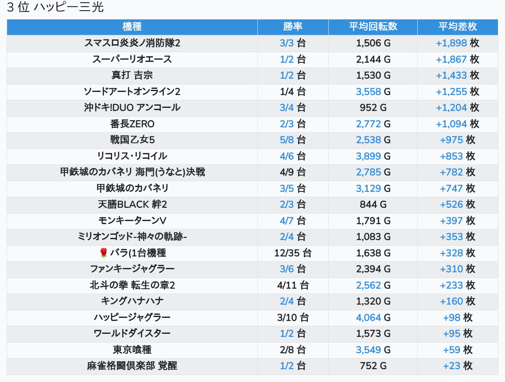
Task: Click the ファンキージャグラー machine name
Action: (x=132, y=269)
